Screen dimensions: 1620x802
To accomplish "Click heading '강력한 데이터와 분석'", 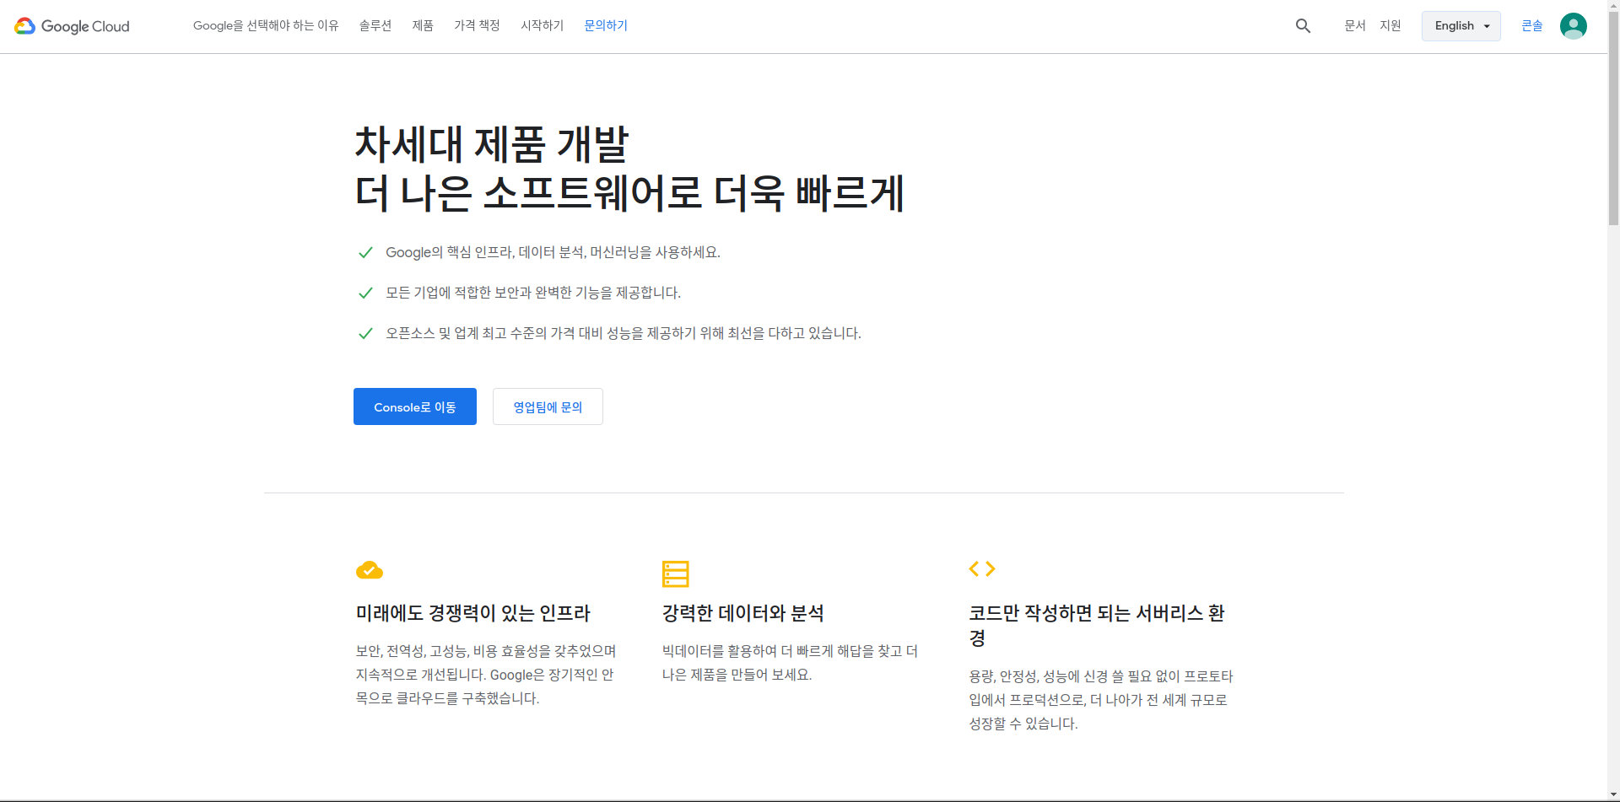I will (743, 613).
